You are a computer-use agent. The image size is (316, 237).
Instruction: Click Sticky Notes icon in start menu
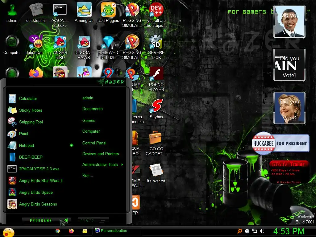pyautogui.click(x=12, y=110)
